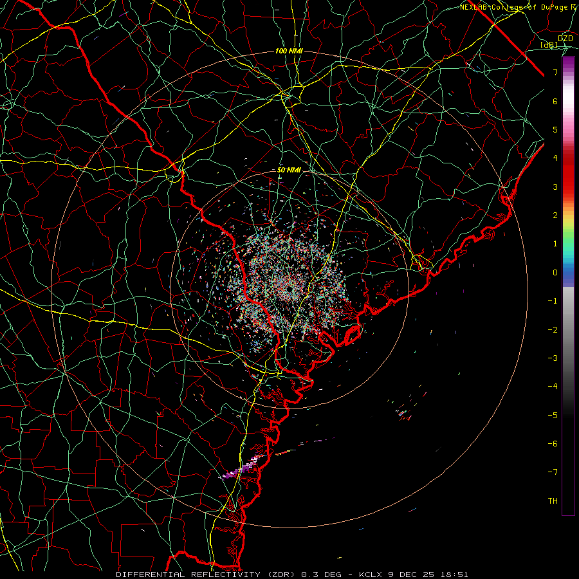Select the -2 value on the dB scale
Viewport: 579px width, 579px height.
click(x=553, y=329)
